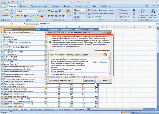Image resolution: width=159 pixels, height=114 pixels.
Task: Click the font color A icon
Action: coord(42,16)
